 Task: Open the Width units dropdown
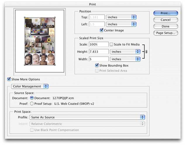pyautogui.click(x=125, y=59)
